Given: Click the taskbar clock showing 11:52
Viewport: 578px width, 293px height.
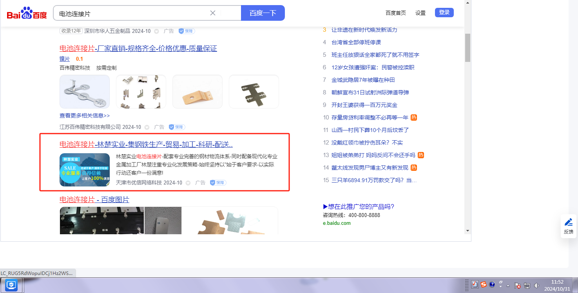Looking at the screenshot, I should point(557,285).
